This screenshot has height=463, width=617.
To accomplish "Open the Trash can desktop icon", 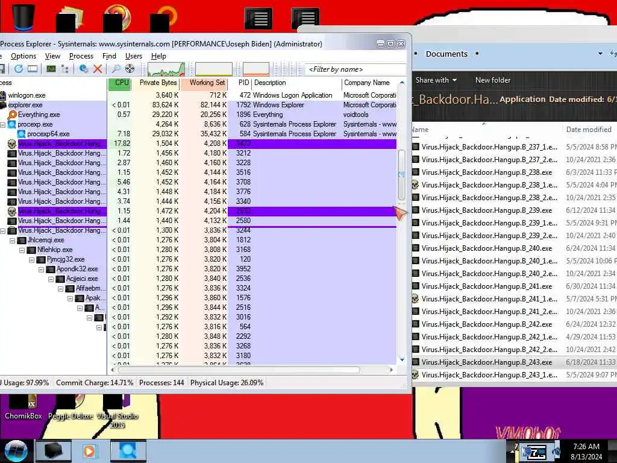I will [x=23, y=16].
